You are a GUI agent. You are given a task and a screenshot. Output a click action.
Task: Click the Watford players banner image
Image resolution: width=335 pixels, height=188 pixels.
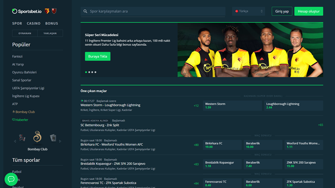click(250, 50)
